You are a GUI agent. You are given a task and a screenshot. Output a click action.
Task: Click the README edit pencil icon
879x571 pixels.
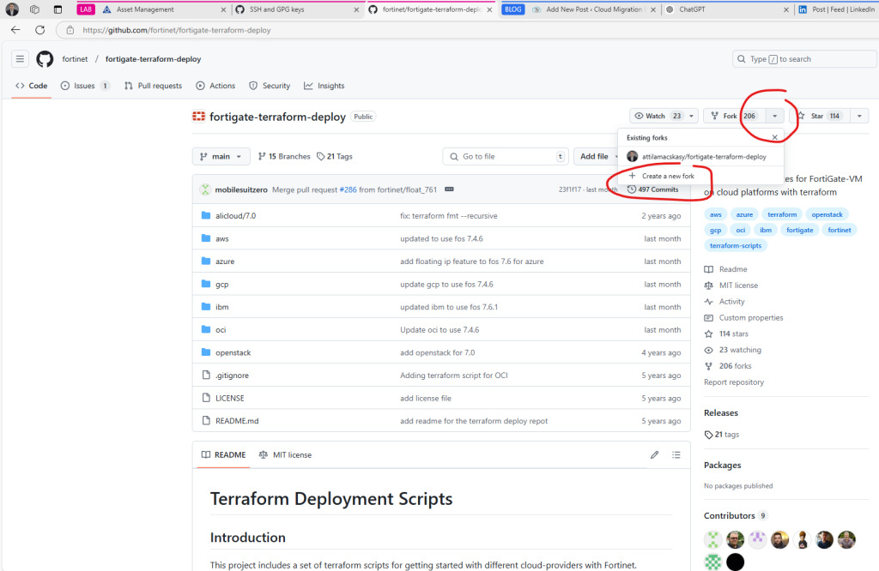click(x=654, y=454)
